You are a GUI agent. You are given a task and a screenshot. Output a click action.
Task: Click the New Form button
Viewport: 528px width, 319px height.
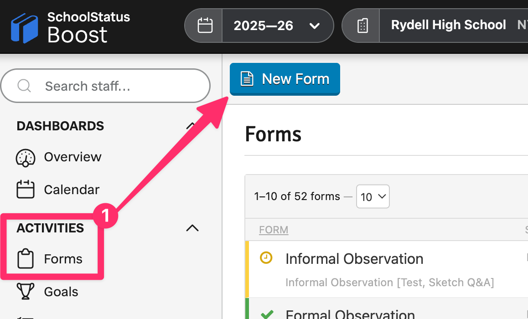285,79
